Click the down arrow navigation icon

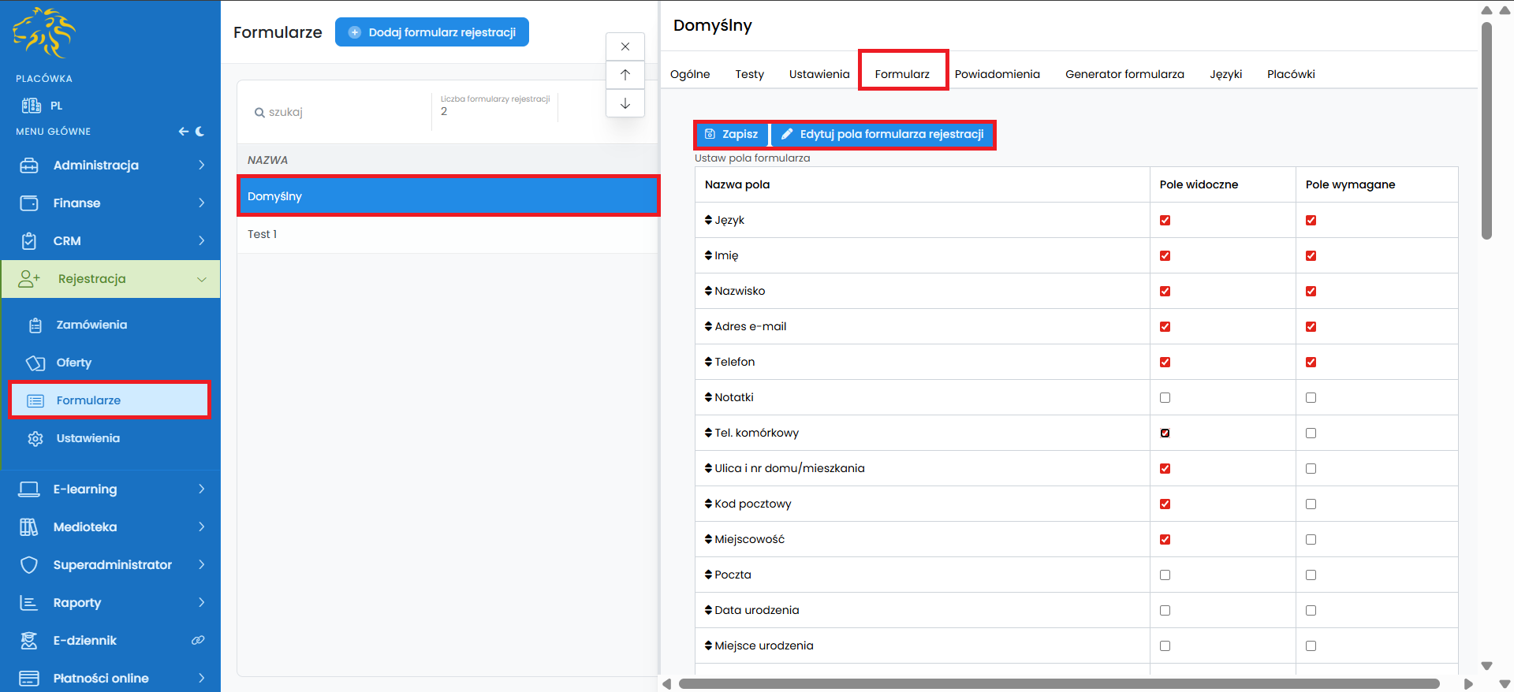[x=625, y=103]
